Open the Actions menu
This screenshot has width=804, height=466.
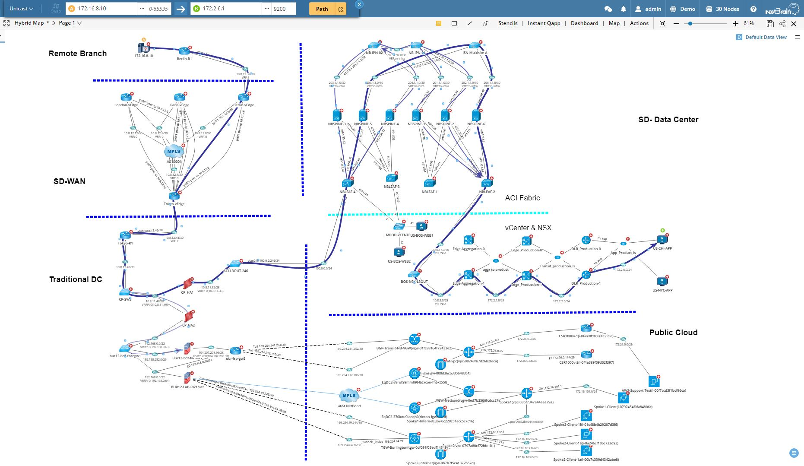click(x=639, y=23)
